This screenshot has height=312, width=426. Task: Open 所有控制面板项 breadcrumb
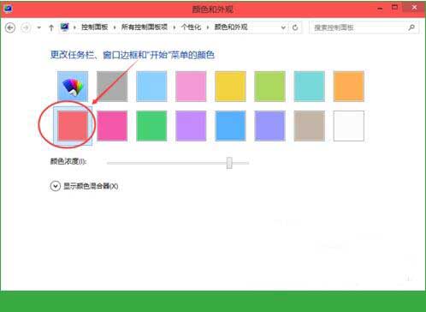point(145,27)
